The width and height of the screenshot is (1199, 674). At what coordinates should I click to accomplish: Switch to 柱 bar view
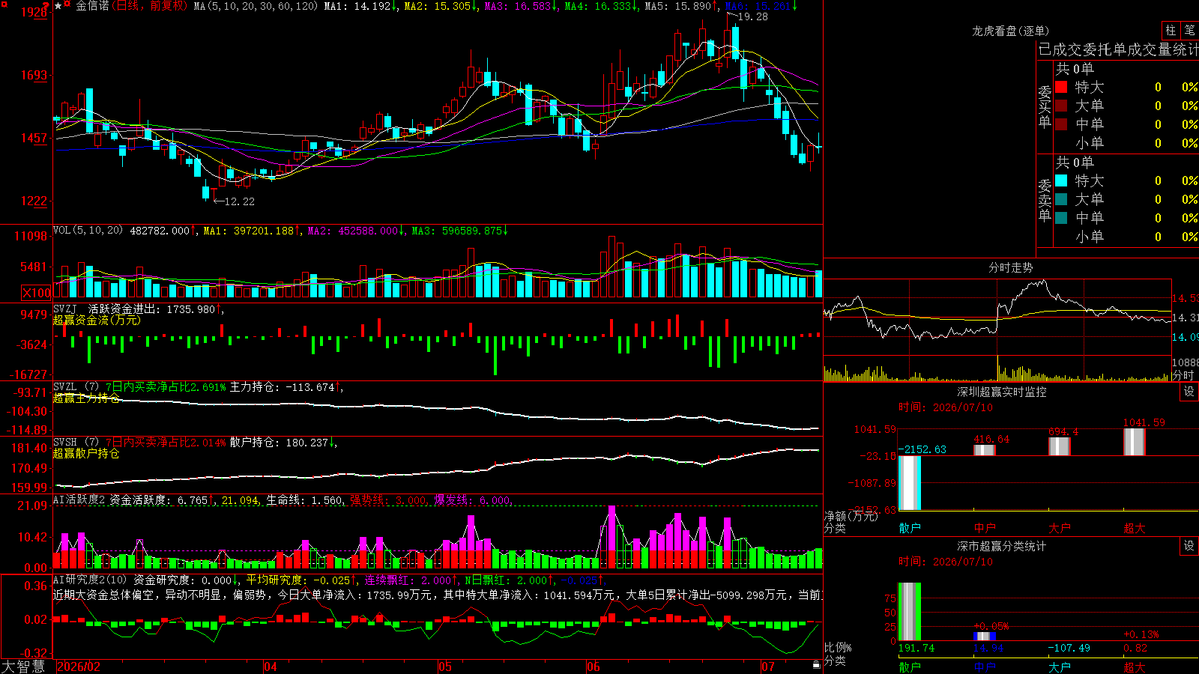[x=1171, y=30]
